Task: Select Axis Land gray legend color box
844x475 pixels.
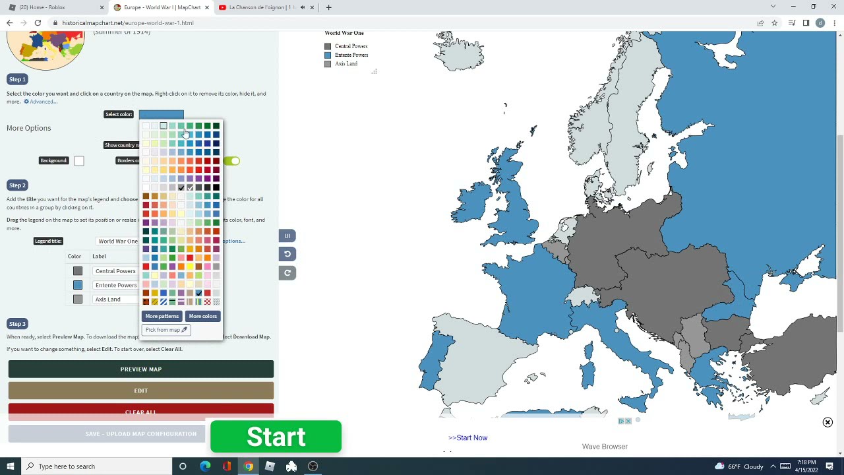Action: tap(78, 300)
